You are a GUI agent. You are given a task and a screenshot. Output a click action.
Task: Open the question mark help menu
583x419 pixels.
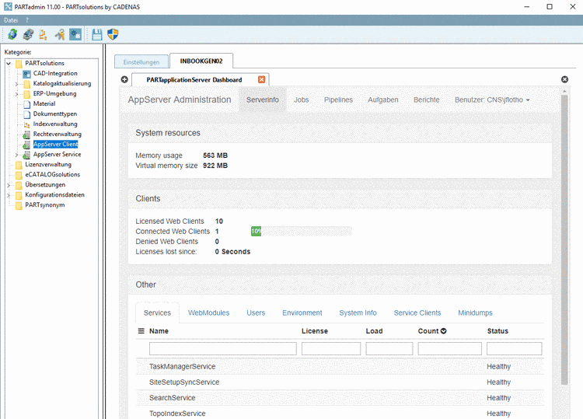26,20
